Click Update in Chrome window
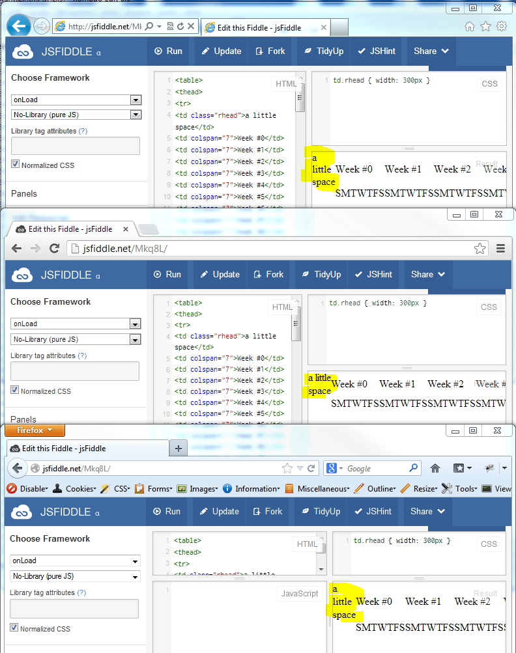The height and width of the screenshot is (653, 516). click(x=220, y=275)
